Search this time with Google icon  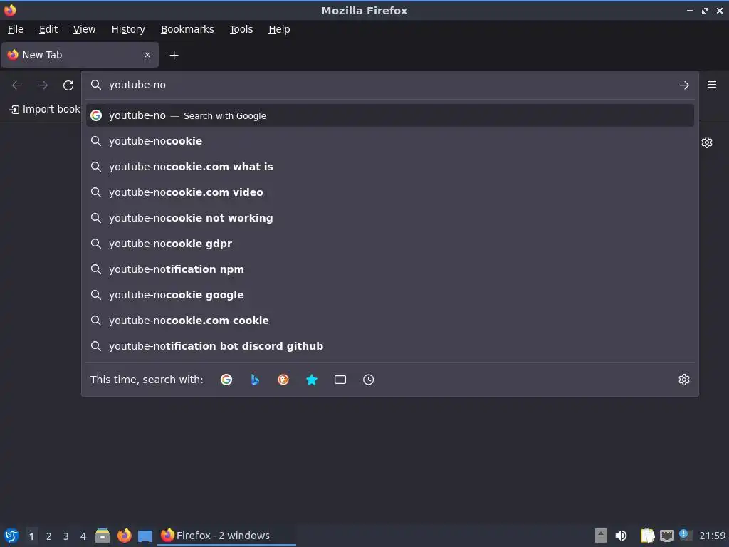point(226,380)
